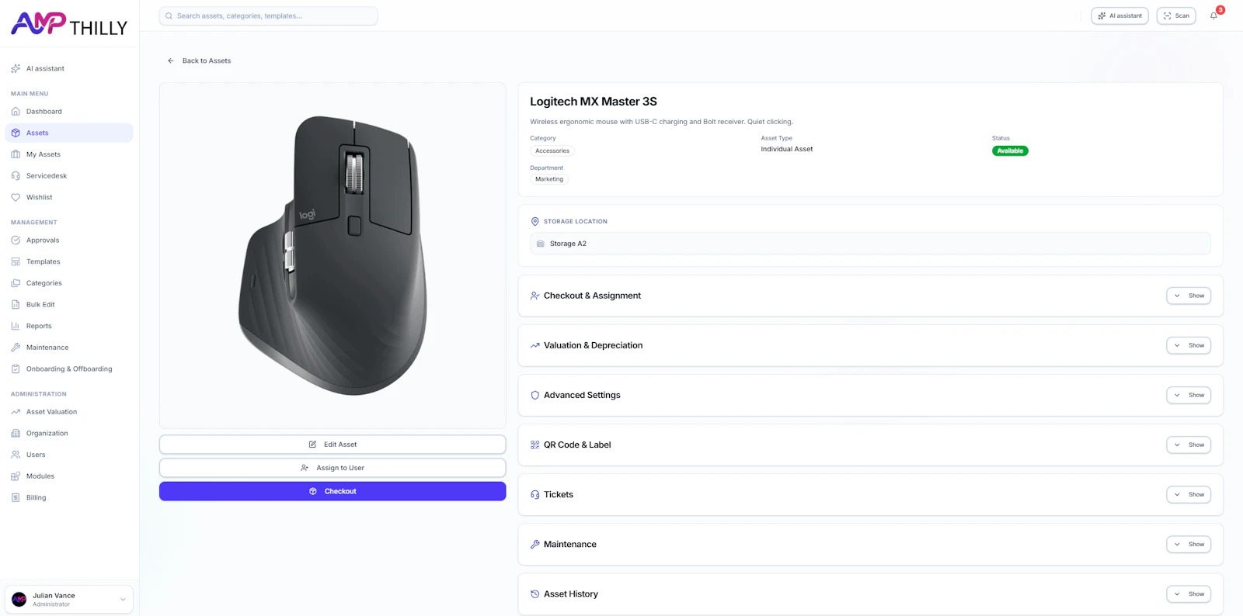Show the QR Code & Label section

click(x=1189, y=445)
